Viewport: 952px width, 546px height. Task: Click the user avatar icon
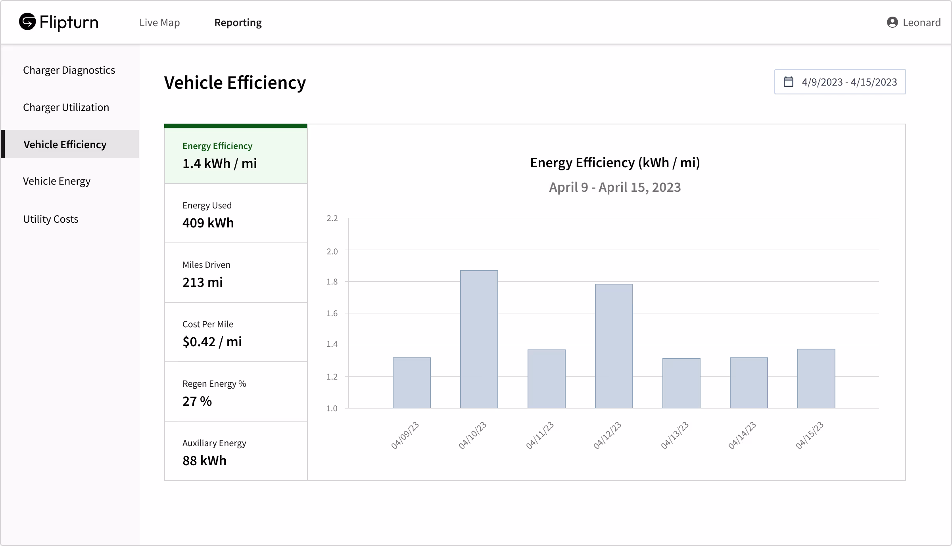coord(892,23)
